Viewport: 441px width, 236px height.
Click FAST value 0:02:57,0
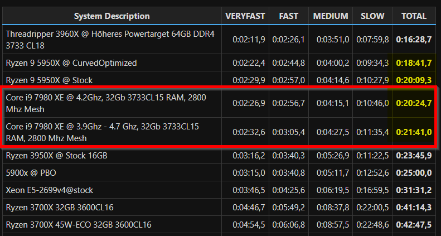(289, 80)
